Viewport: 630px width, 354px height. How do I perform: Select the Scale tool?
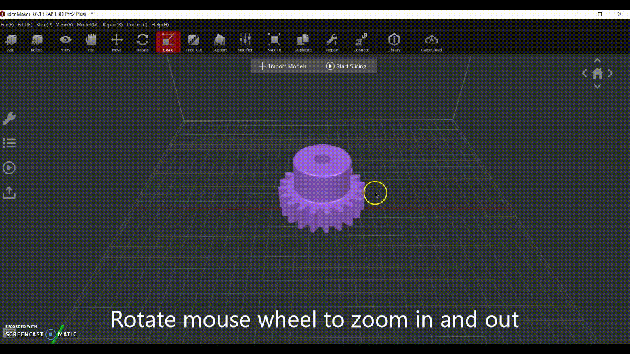coord(168,43)
